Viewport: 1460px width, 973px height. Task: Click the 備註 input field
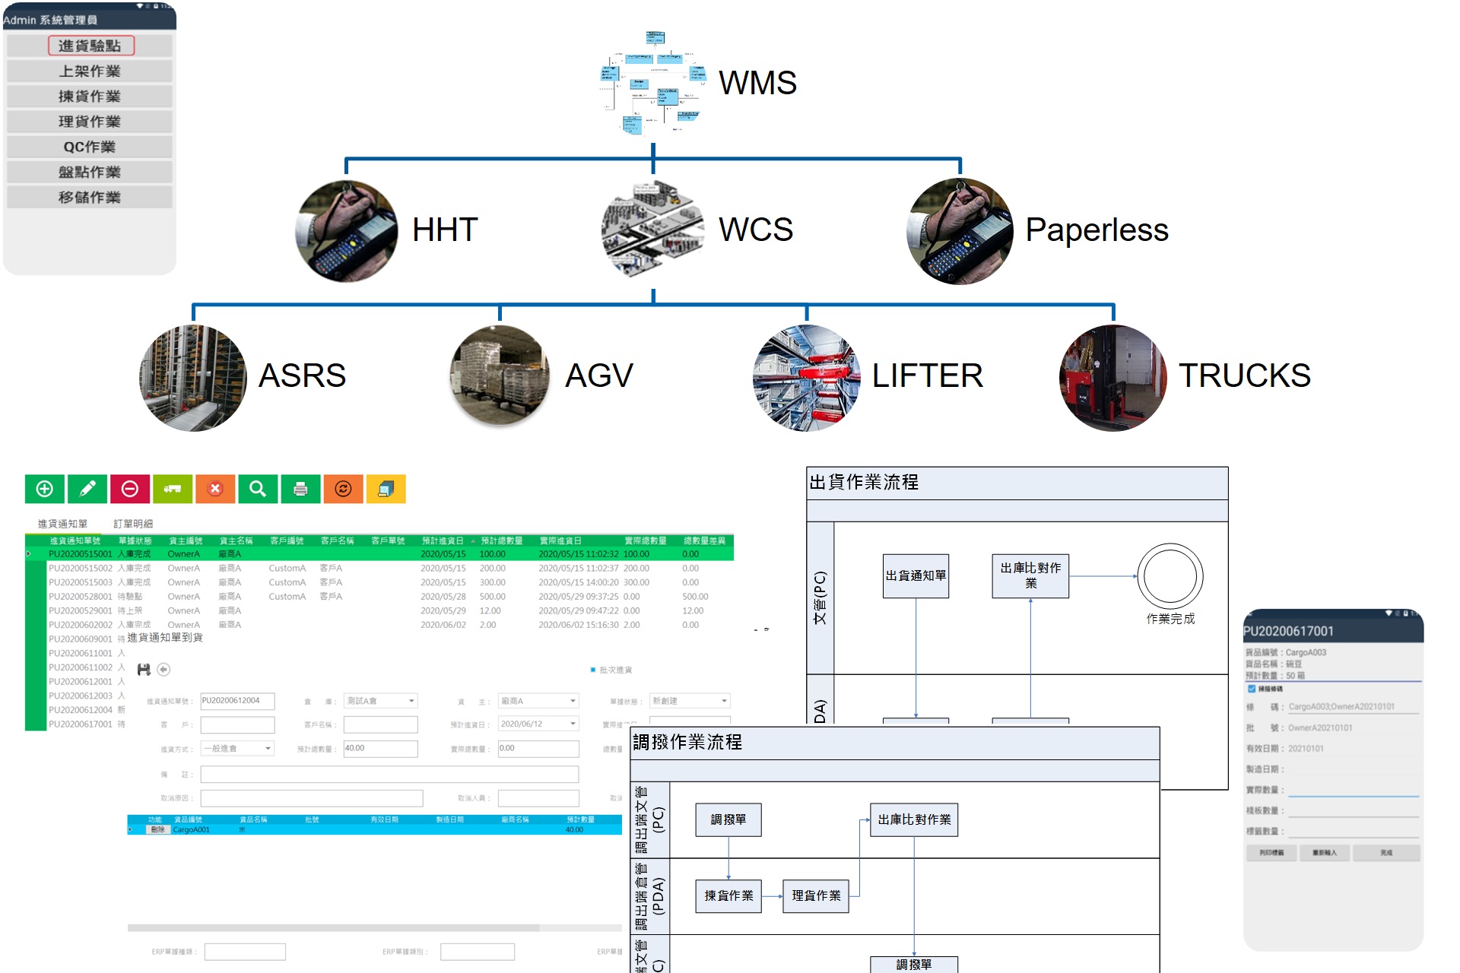click(x=389, y=775)
